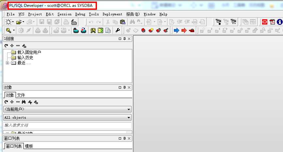Click the plus icon in 链接 panel
The height and width of the screenshot is (152, 283).
click(12, 46)
